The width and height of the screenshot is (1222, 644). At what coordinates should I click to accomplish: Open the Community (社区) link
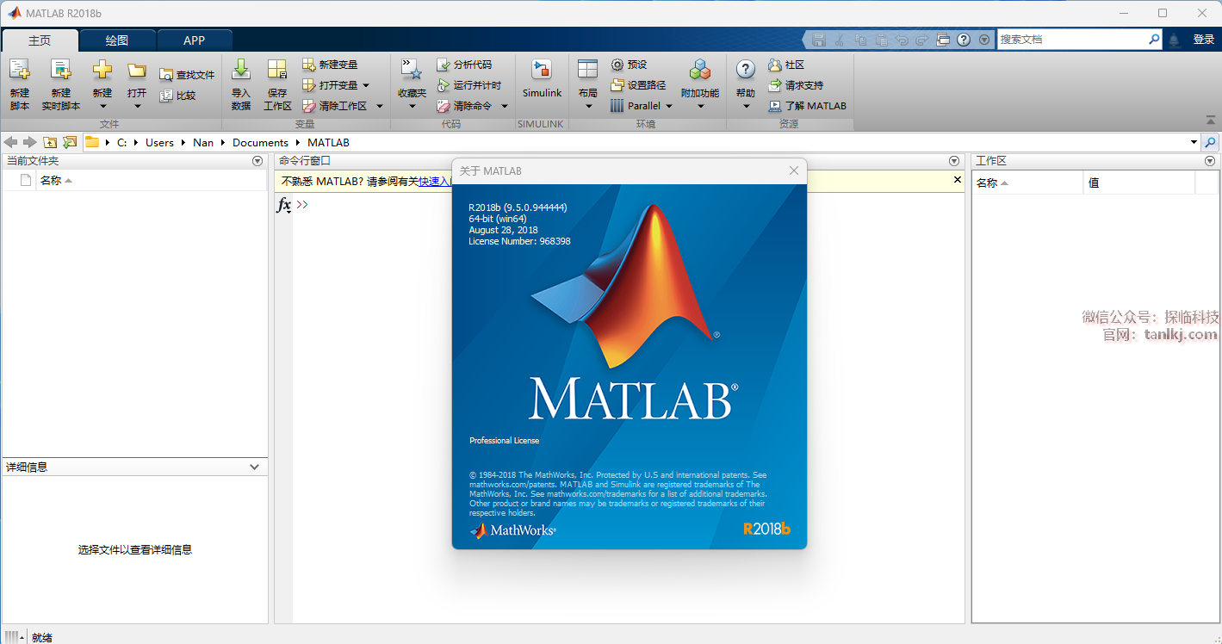click(x=786, y=65)
